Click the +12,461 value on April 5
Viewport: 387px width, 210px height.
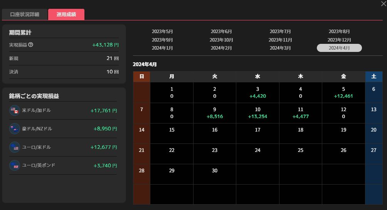(x=343, y=96)
